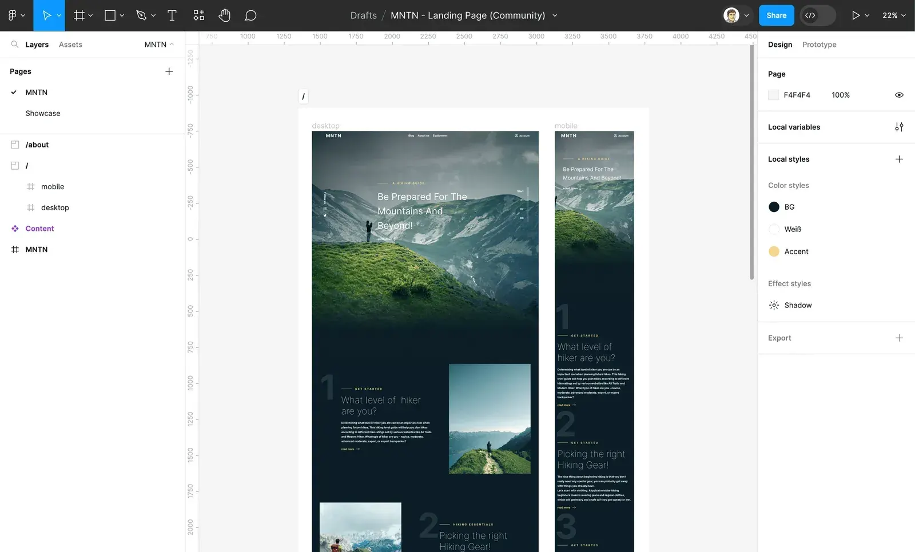Add a new local style
The image size is (915, 552).
(899, 159)
